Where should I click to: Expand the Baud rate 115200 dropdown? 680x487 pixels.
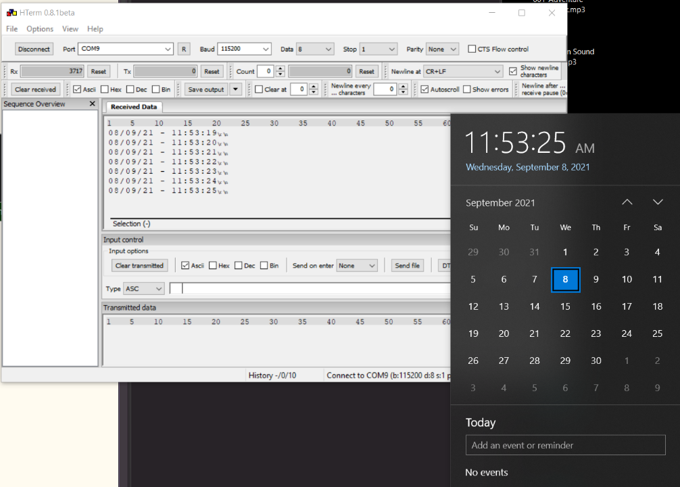(x=265, y=49)
